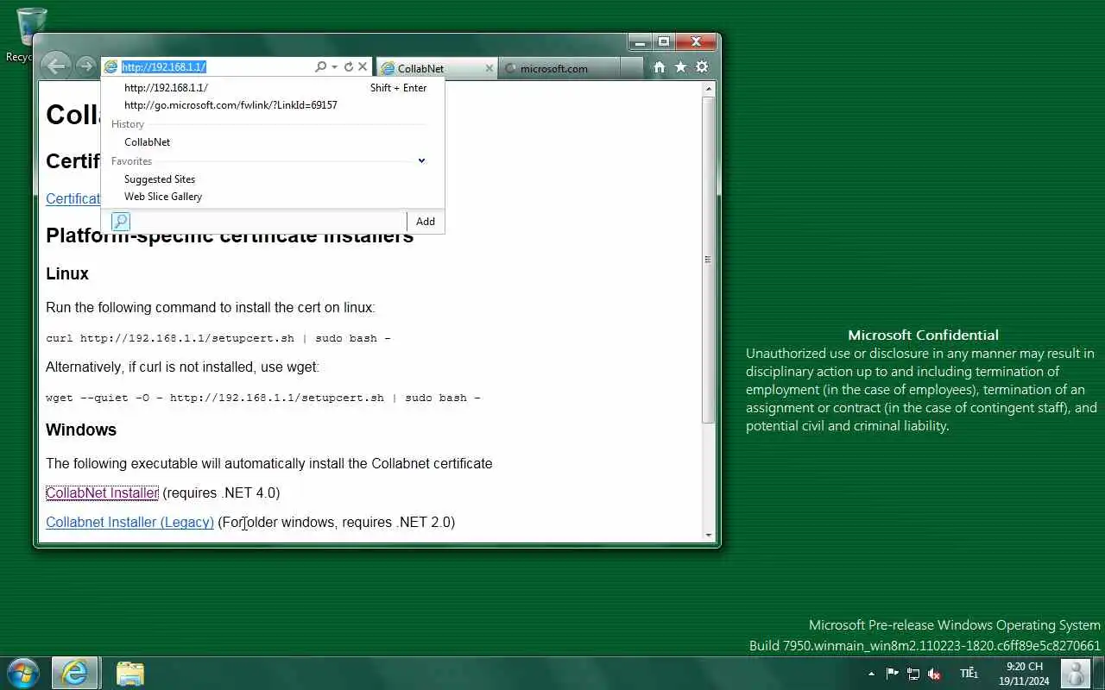Screen dimensions: 1105x690
Task: Collapse the Favorites section chevron
Action: (x=421, y=160)
